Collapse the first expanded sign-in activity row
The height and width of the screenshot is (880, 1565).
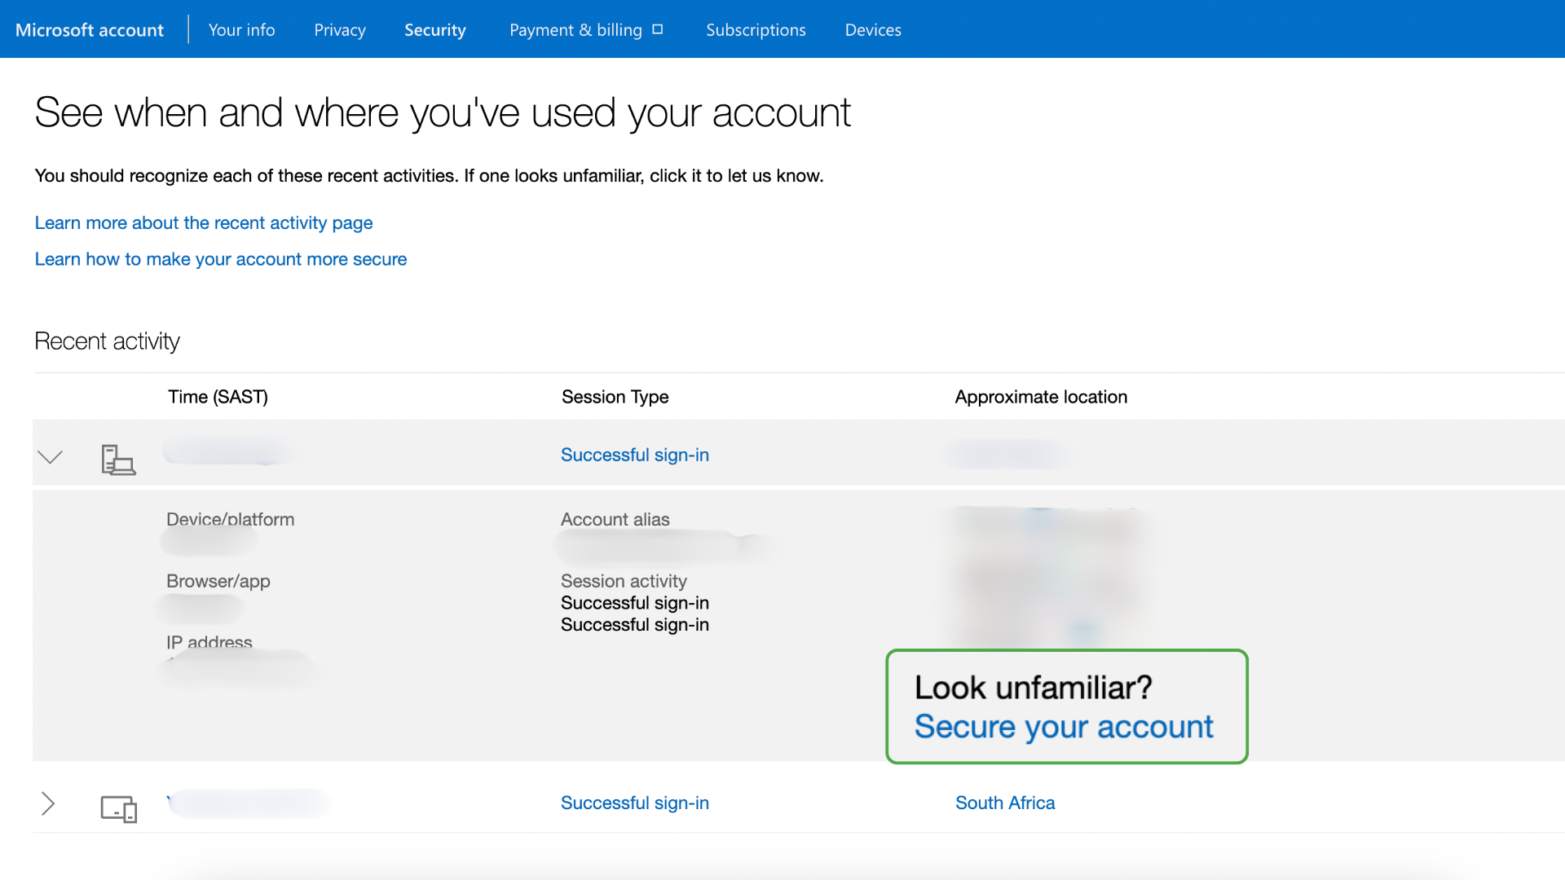[x=50, y=456]
